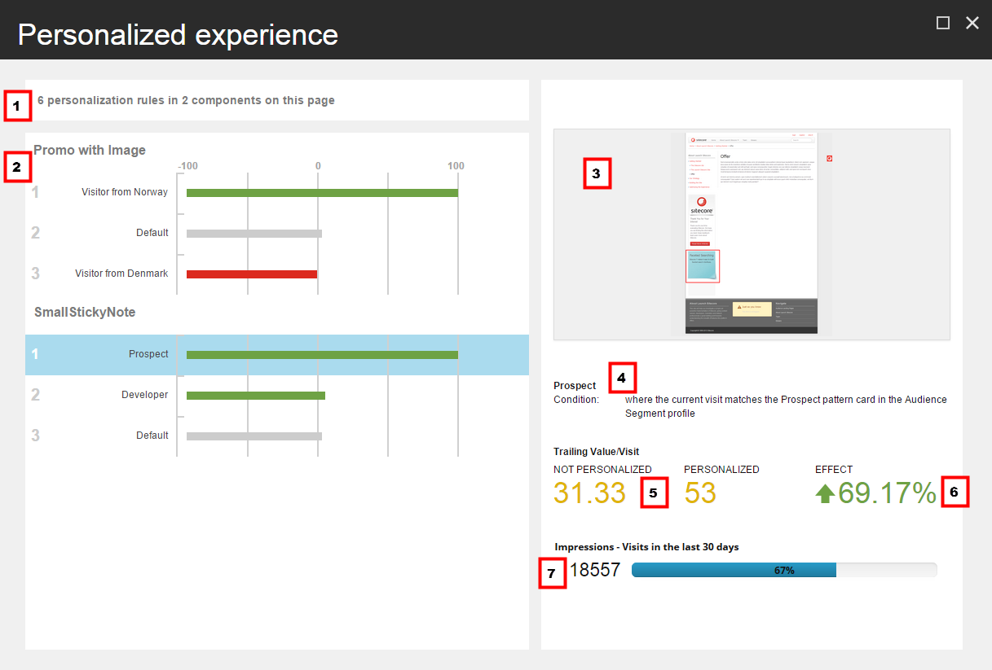Click the Impressions - Visits in last 30 days label

point(647,547)
